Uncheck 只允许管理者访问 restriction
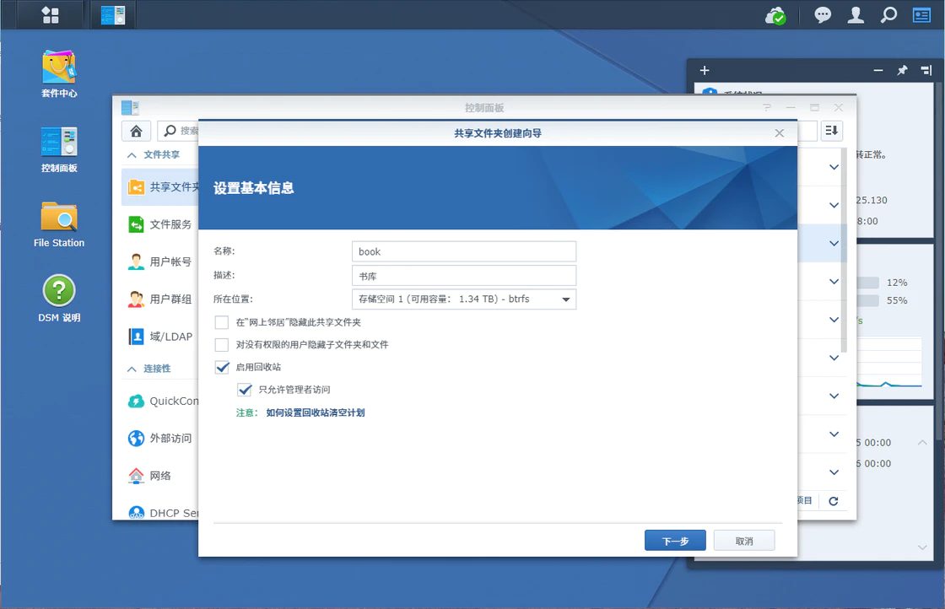 pyautogui.click(x=245, y=390)
